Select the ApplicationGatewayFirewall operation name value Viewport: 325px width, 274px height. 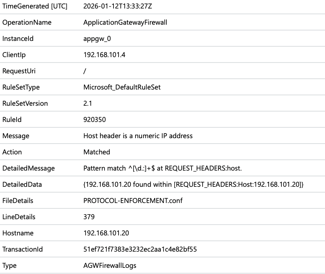pyautogui.click(x=125, y=22)
